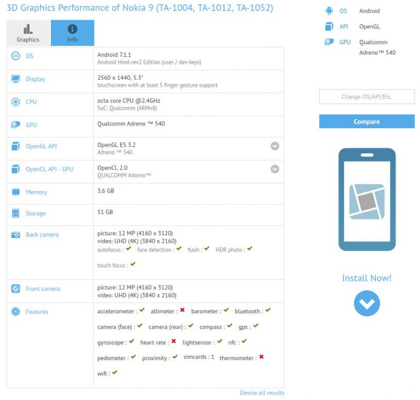
Task: Click the GPU card icon in the table
Action: pyautogui.click(x=15, y=125)
